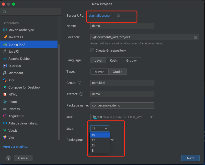This screenshot has width=205, height=165.
Task: Click the JavaFX generator icon
Action: 5,52
